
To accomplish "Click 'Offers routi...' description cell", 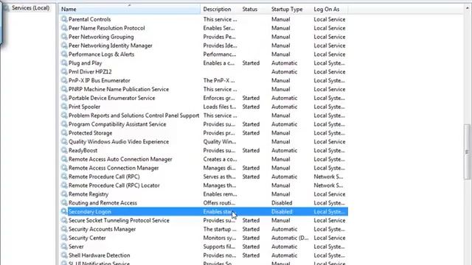I will [x=219, y=203].
